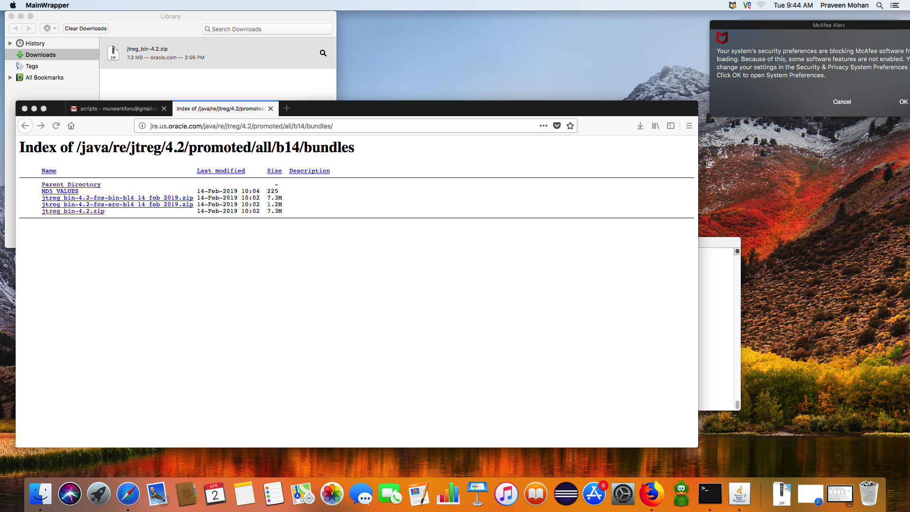Open the Organize gear dropdown
The image size is (910, 512).
coord(49,28)
